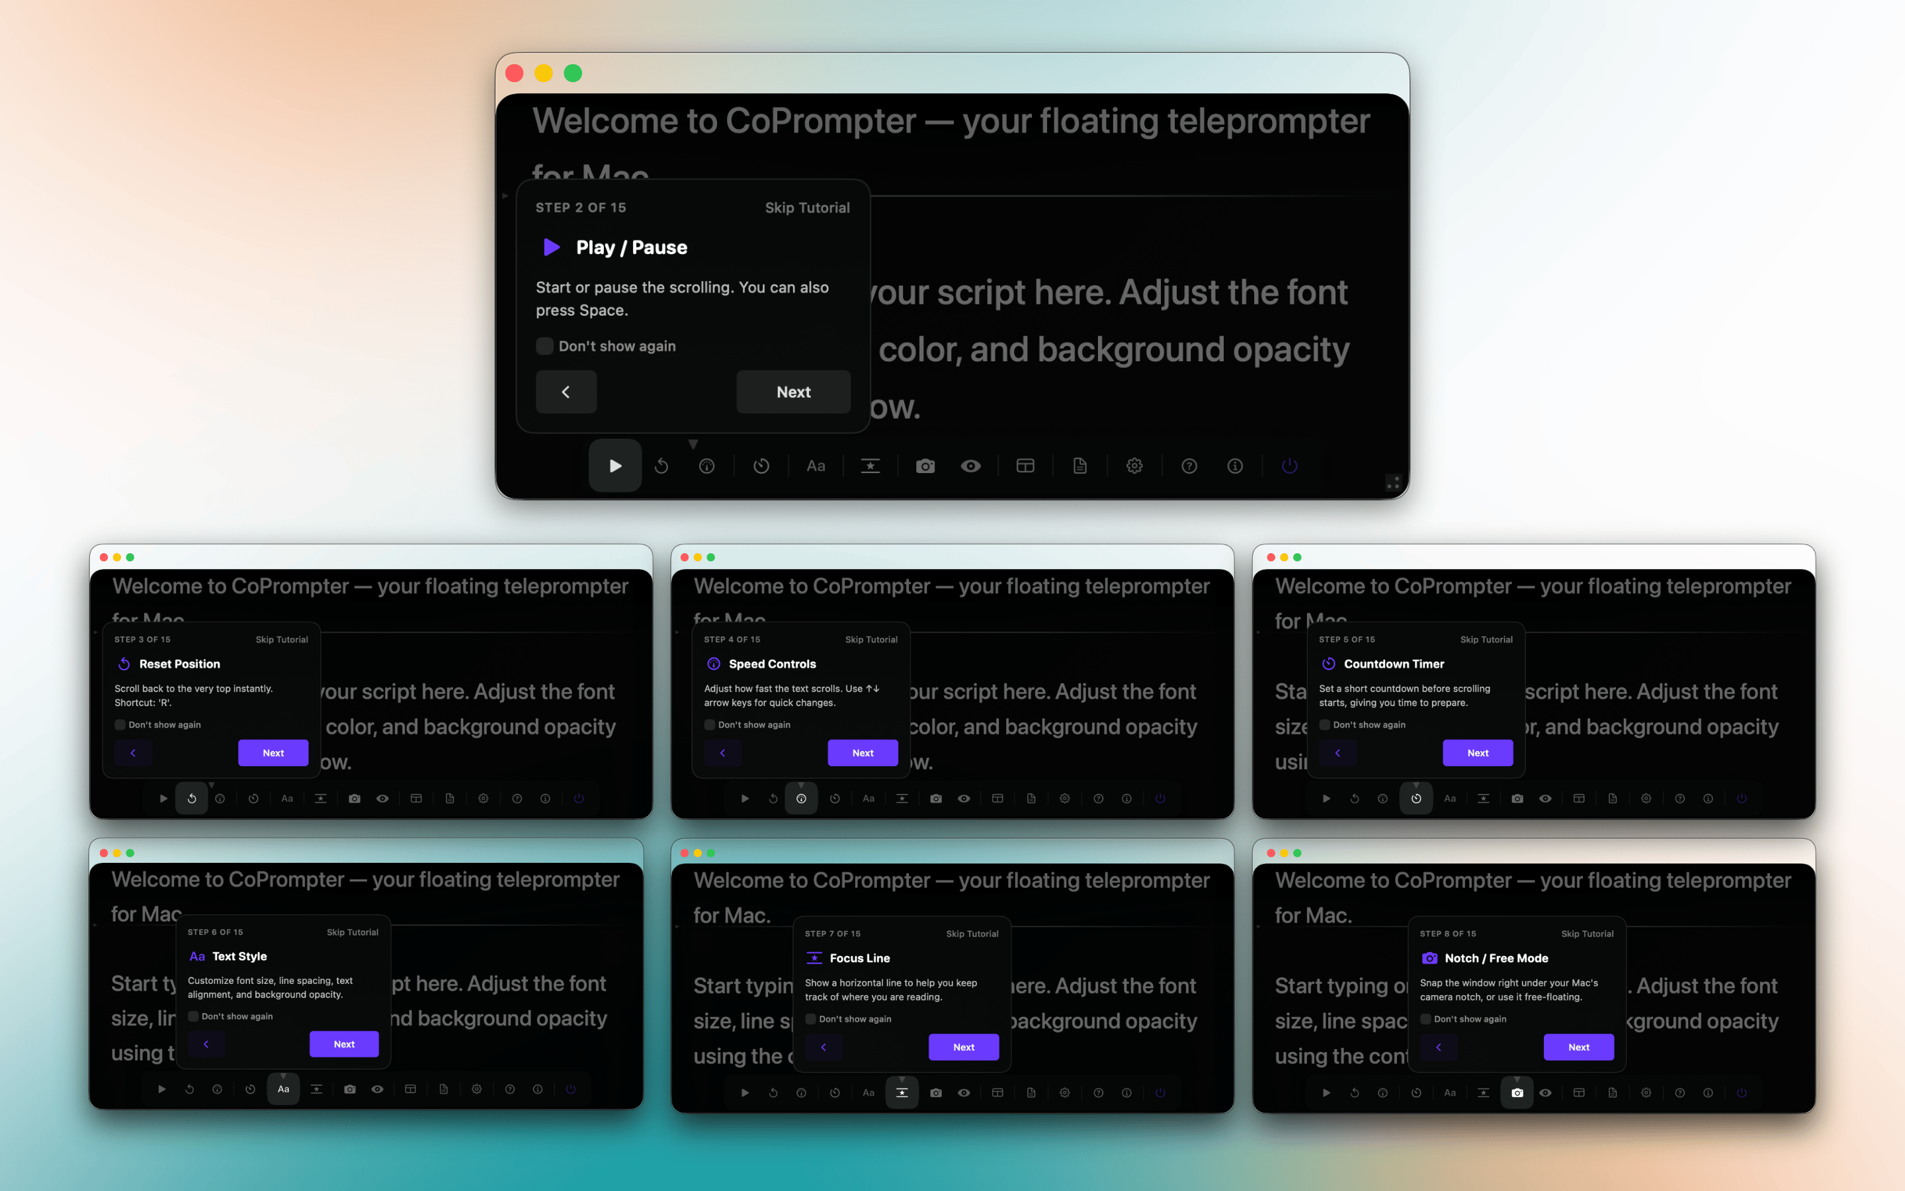Check Don't show again in Speed Controls popup

[x=709, y=725]
